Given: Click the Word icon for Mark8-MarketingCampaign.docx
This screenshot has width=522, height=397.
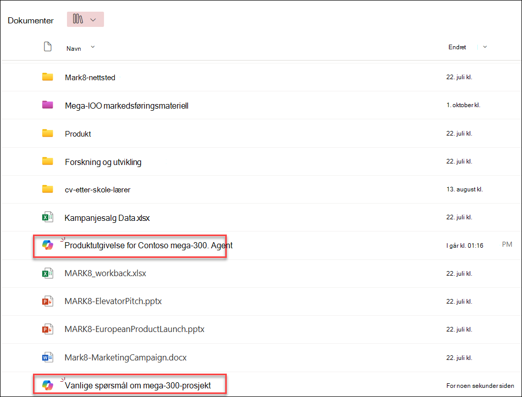Looking at the screenshot, I should point(48,357).
